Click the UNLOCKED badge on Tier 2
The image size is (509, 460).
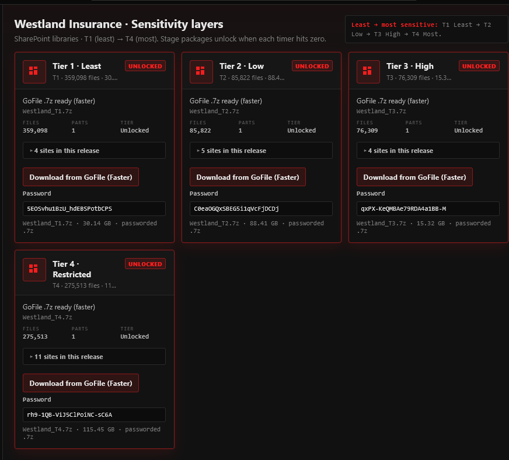click(312, 66)
